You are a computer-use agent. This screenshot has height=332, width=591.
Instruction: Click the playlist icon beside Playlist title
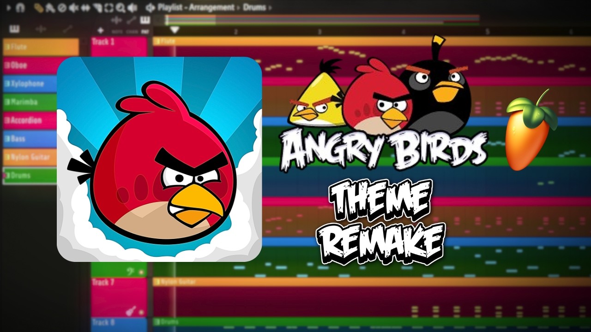[150, 7]
